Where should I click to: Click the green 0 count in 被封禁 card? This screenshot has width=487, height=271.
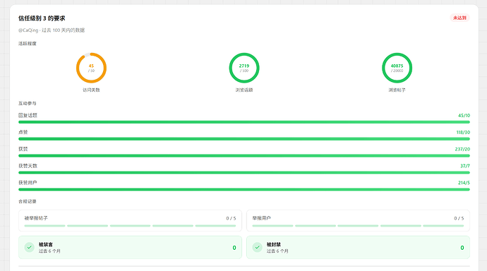click(x=462, y=248)
